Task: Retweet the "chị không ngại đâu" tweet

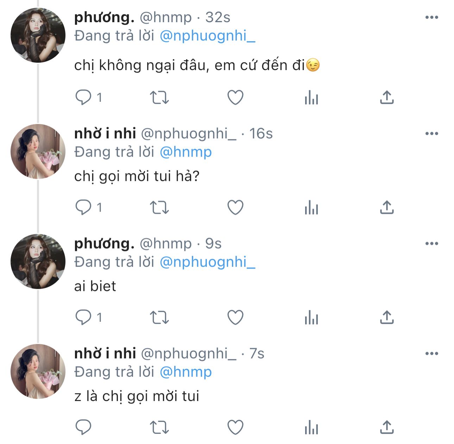Action: click(159, 98)
